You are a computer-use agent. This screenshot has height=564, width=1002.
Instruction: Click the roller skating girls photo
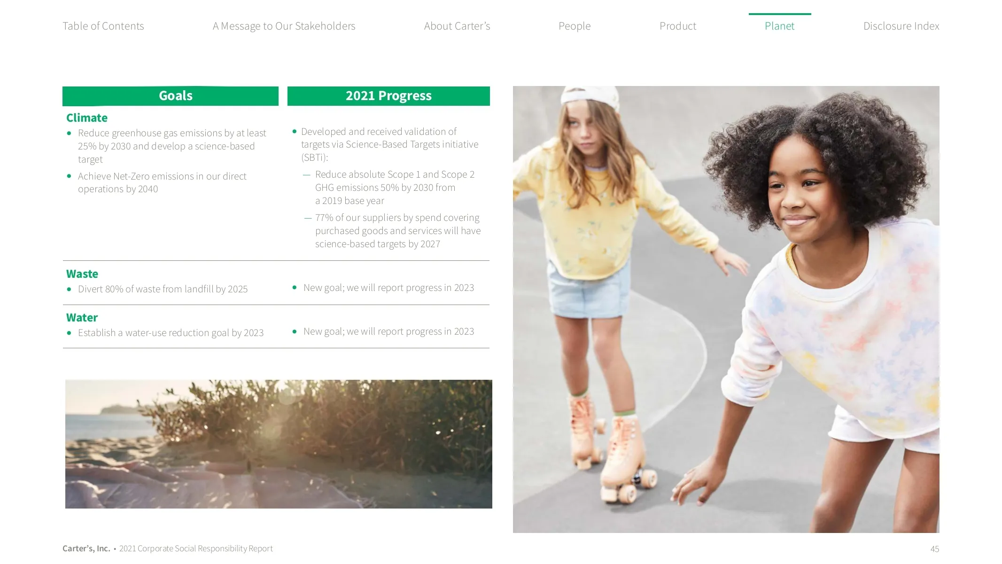click(726, 309)
